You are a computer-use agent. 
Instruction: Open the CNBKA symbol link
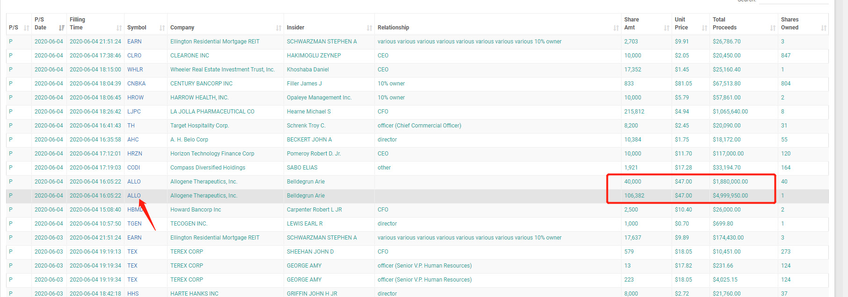(x=137, y=84)
